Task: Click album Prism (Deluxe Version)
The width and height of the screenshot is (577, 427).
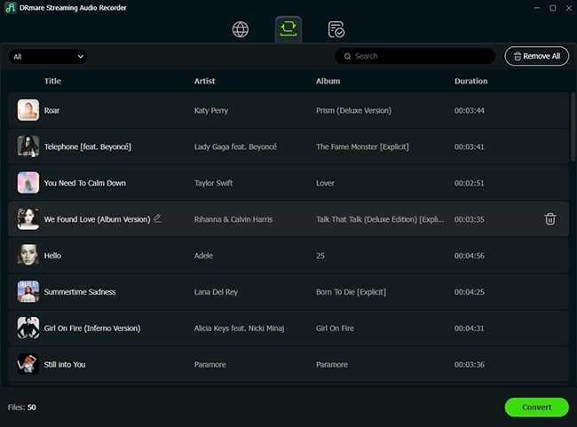Action: pyautogui.click(x=353, y=110)
